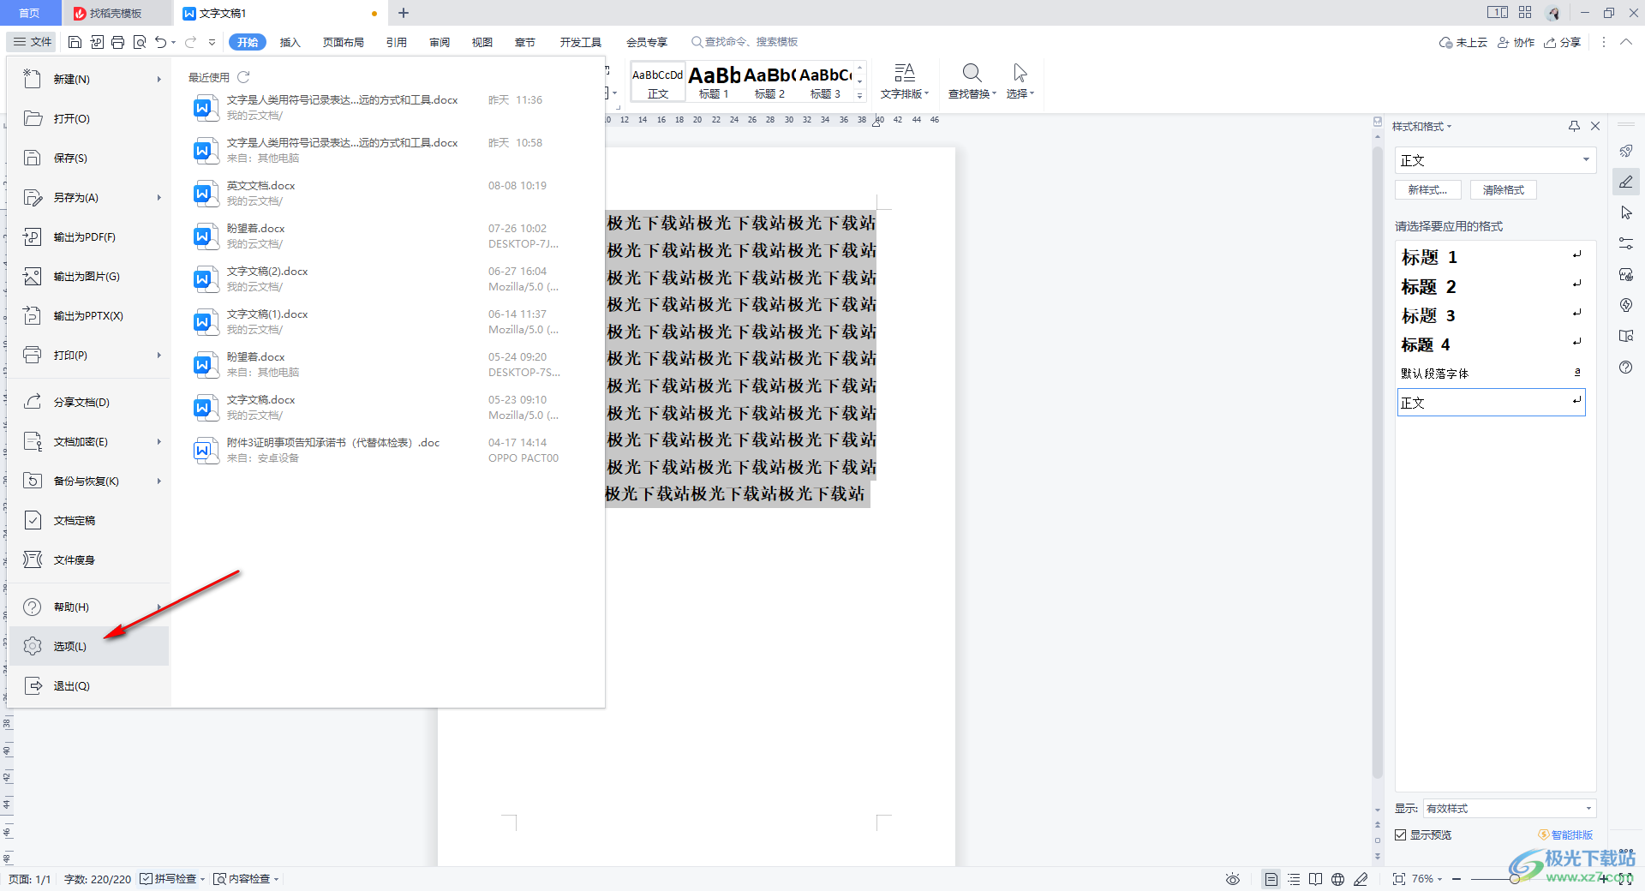
Task: Click the 未上云 cloud status button
Action: pyautogui.click(x=1463, y=42)
